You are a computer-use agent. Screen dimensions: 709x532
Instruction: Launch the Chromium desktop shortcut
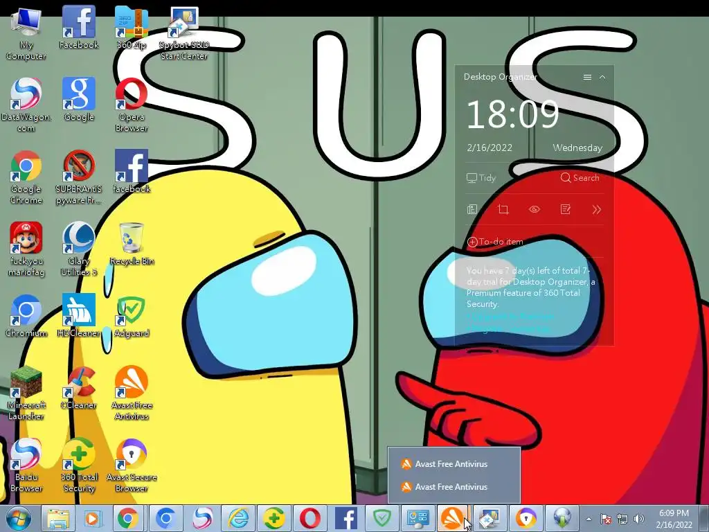[x=26, y=316]
